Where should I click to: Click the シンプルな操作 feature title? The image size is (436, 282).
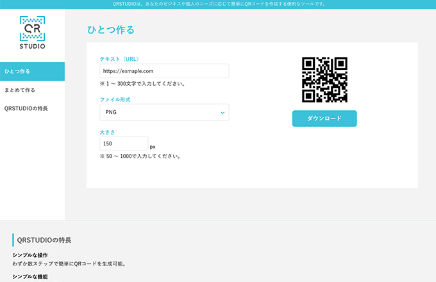(x=29, y=255)
